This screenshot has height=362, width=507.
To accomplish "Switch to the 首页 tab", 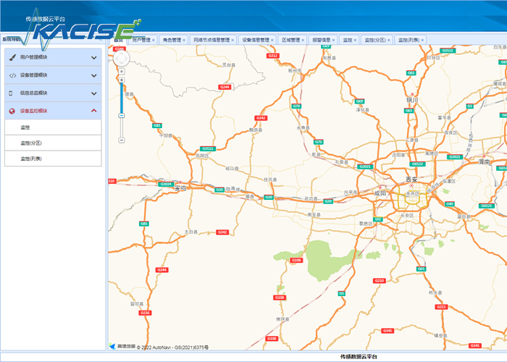I will [x=118, y=40].
